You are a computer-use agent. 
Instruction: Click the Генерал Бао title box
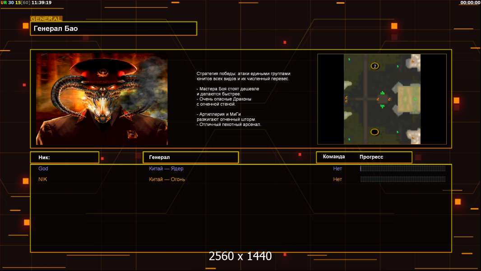pos(113,28)
